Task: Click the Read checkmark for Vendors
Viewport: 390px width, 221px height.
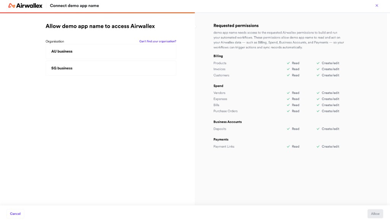Action: pos(288,93)
